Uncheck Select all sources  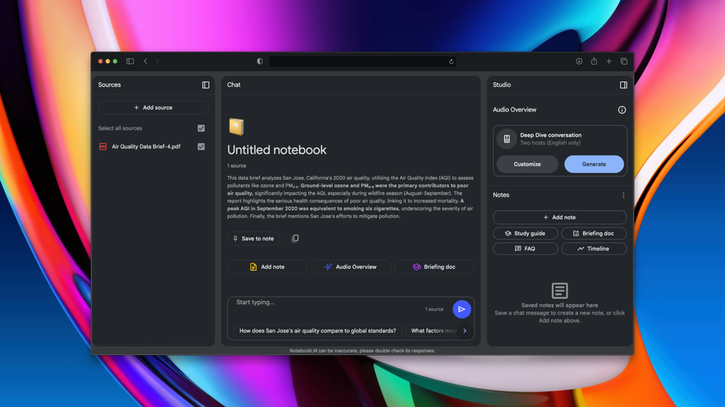tap(201, 128)
